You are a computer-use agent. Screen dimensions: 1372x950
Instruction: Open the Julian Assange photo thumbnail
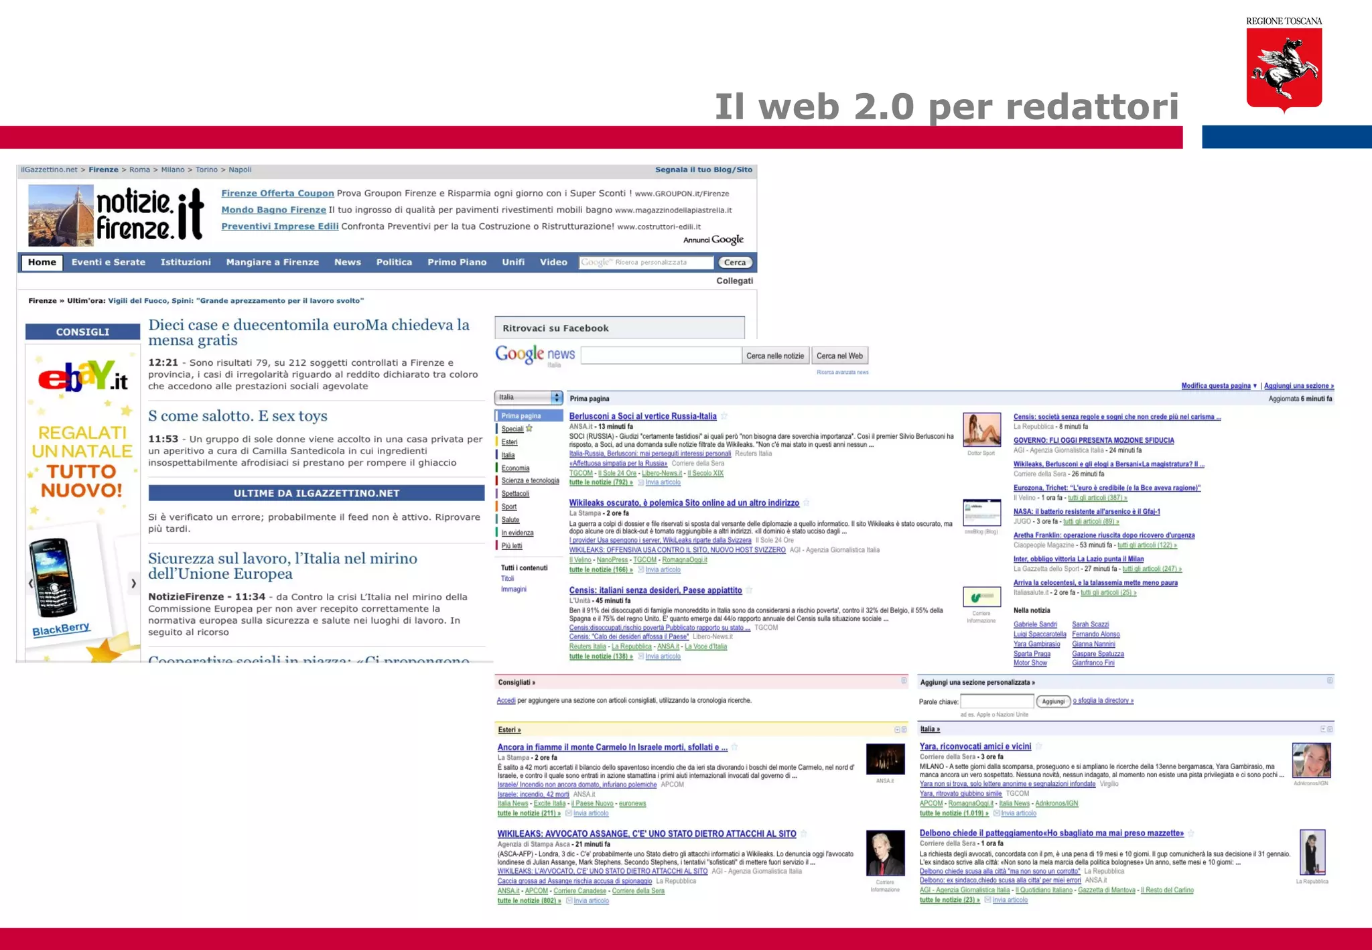(x=885, y=853)
